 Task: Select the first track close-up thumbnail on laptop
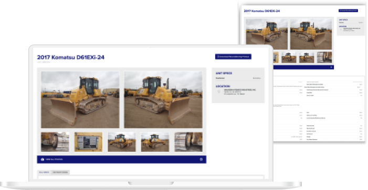click(x=55, y=142)
